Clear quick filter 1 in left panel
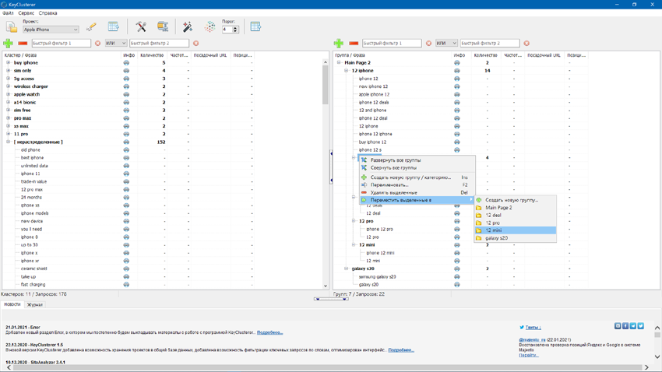 click(97, 43)
